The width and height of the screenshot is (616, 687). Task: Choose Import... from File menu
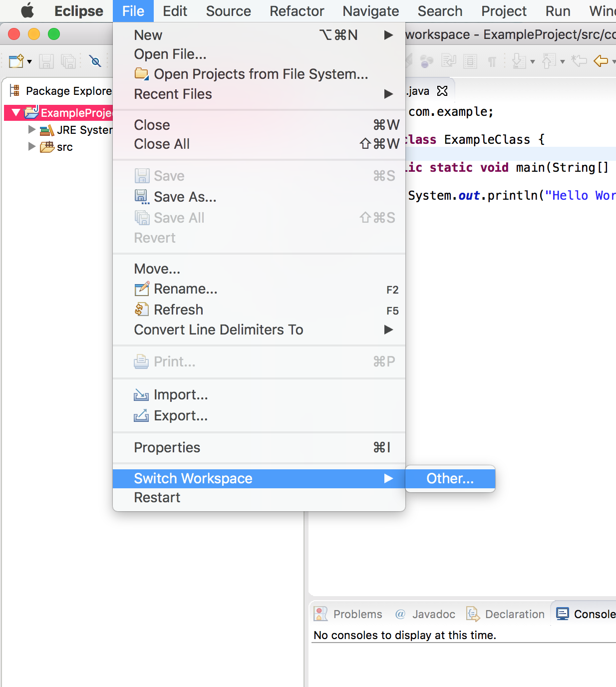(259, 394)
